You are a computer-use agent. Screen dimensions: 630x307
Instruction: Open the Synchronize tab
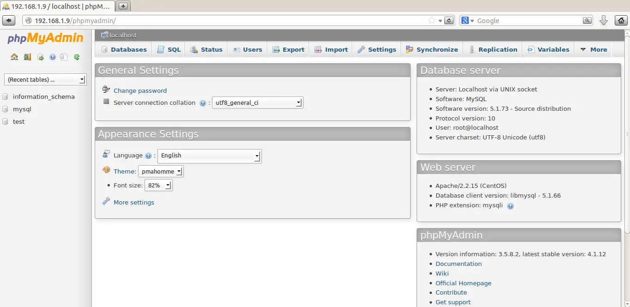click(x=432, y=49)
